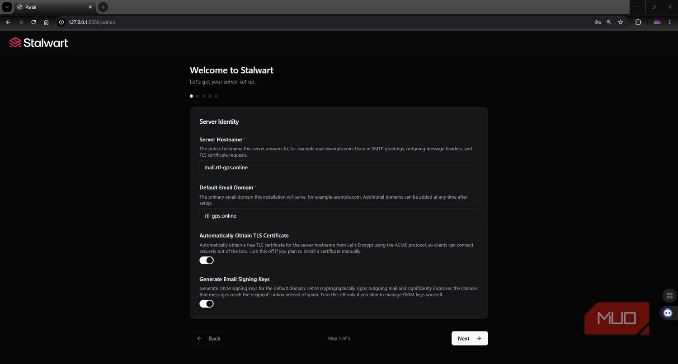Click the 'Server Identity' section title
678x364 pixels.
coord(219,121)
